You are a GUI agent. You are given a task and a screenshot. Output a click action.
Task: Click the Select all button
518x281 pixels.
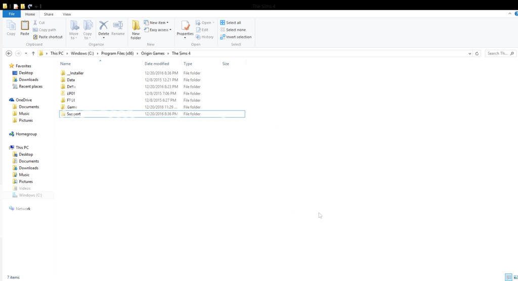point(231,23)
